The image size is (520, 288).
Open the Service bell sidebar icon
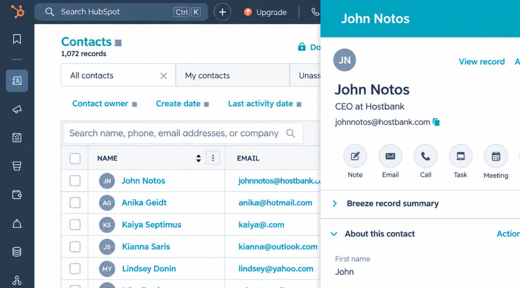point(17,223)
